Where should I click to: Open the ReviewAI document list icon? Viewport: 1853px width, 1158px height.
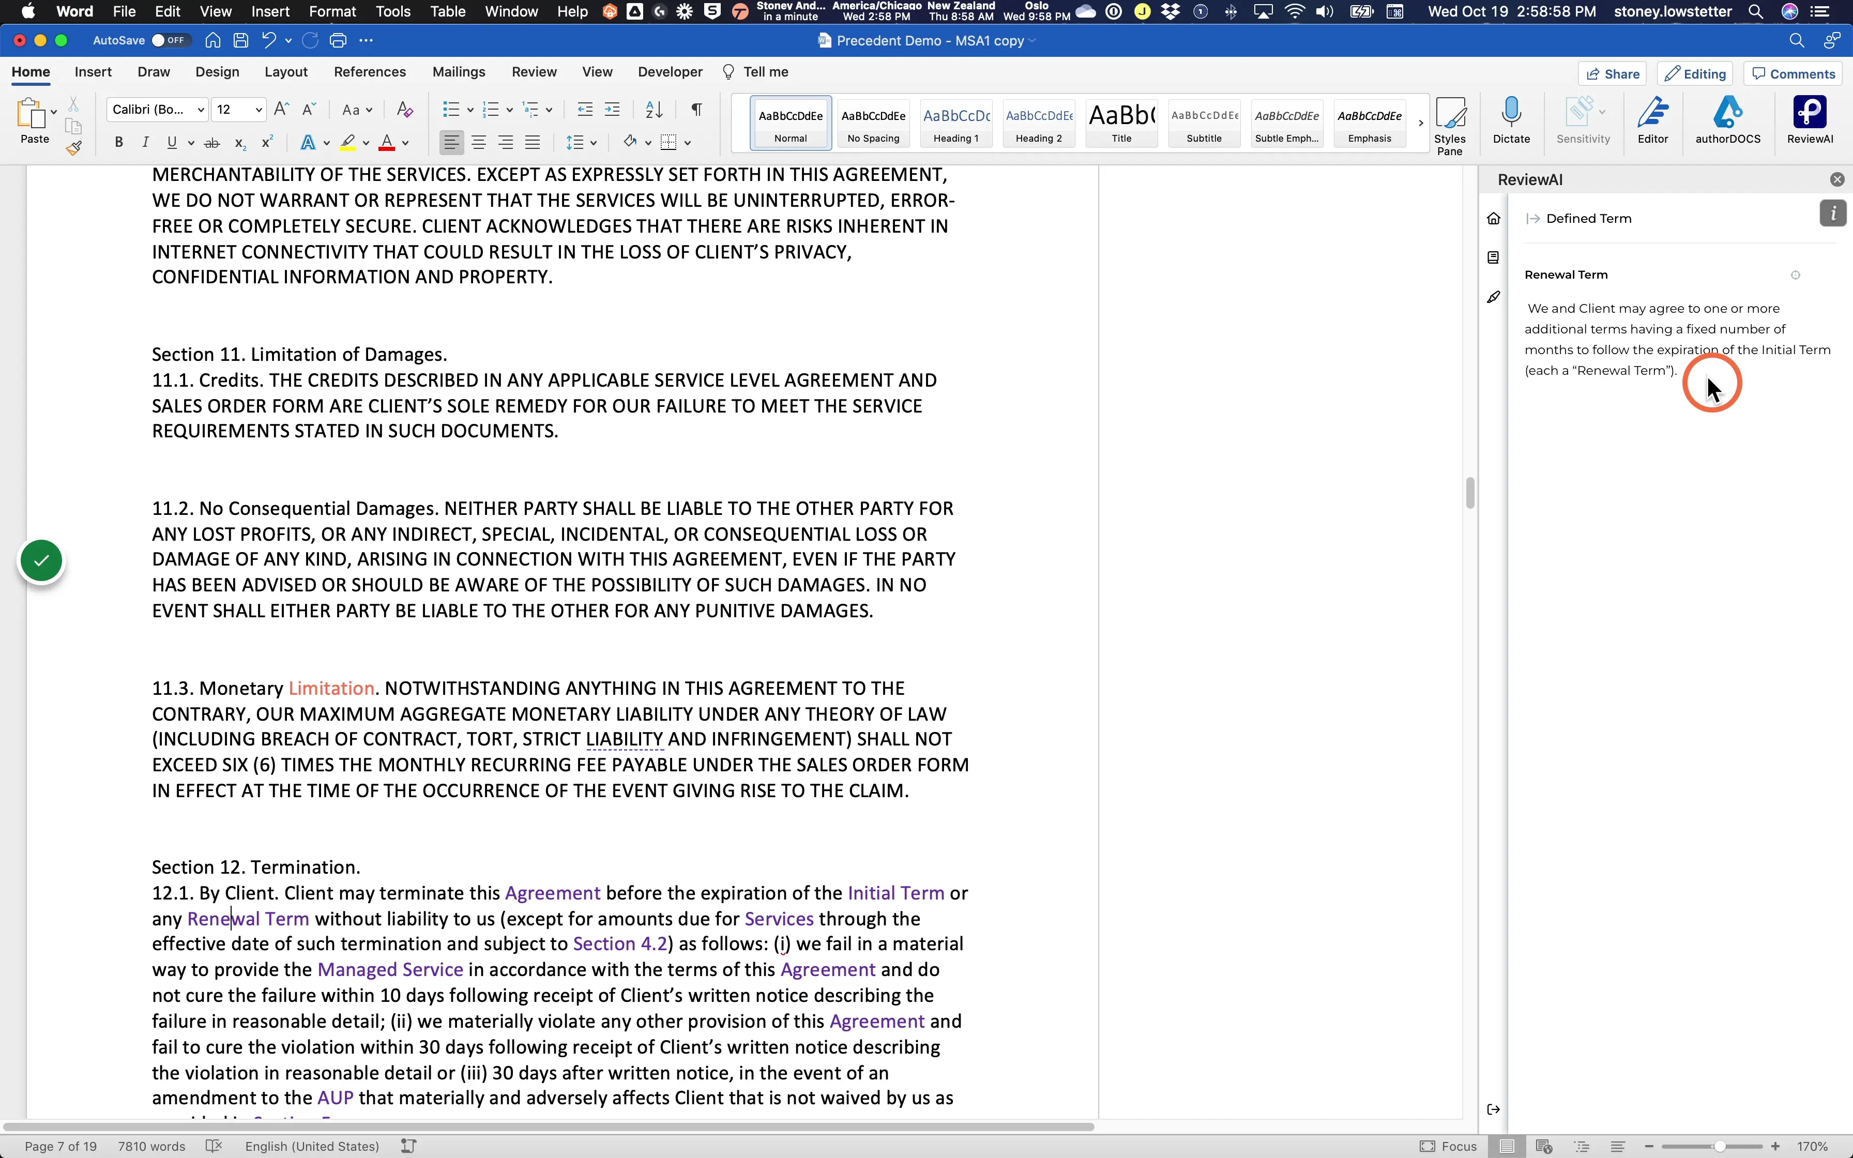[1494, 257]
